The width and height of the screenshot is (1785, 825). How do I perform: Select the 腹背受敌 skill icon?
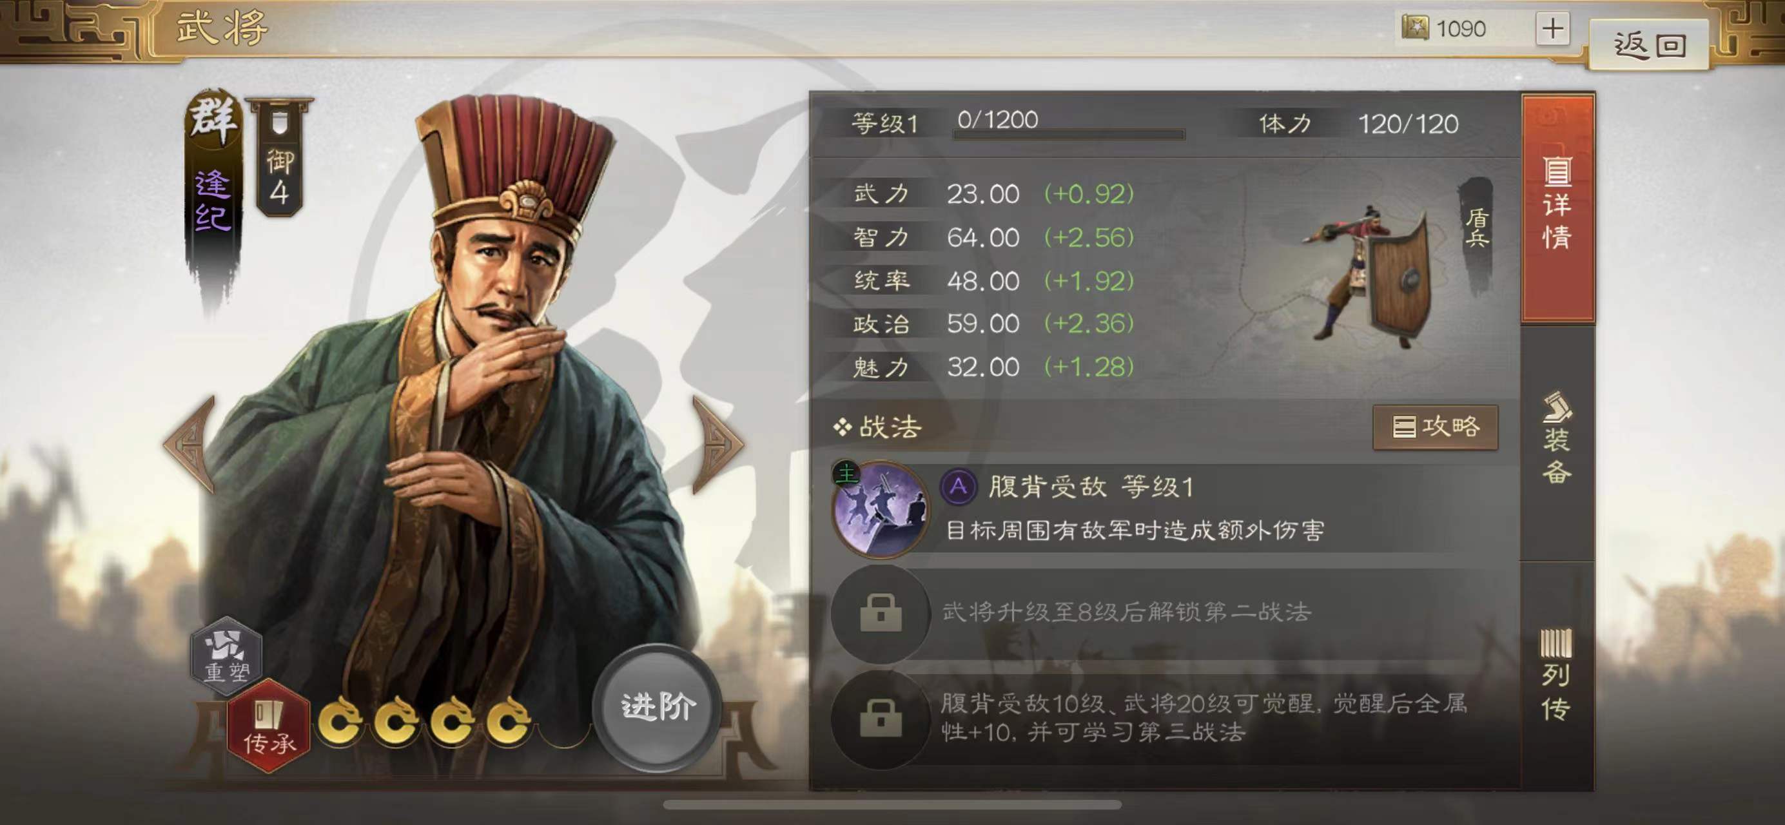tap(881, 509)
